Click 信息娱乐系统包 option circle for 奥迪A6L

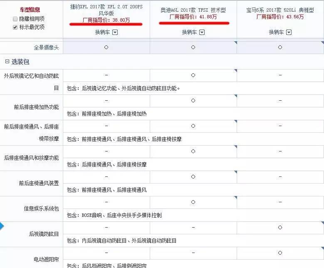193,202
